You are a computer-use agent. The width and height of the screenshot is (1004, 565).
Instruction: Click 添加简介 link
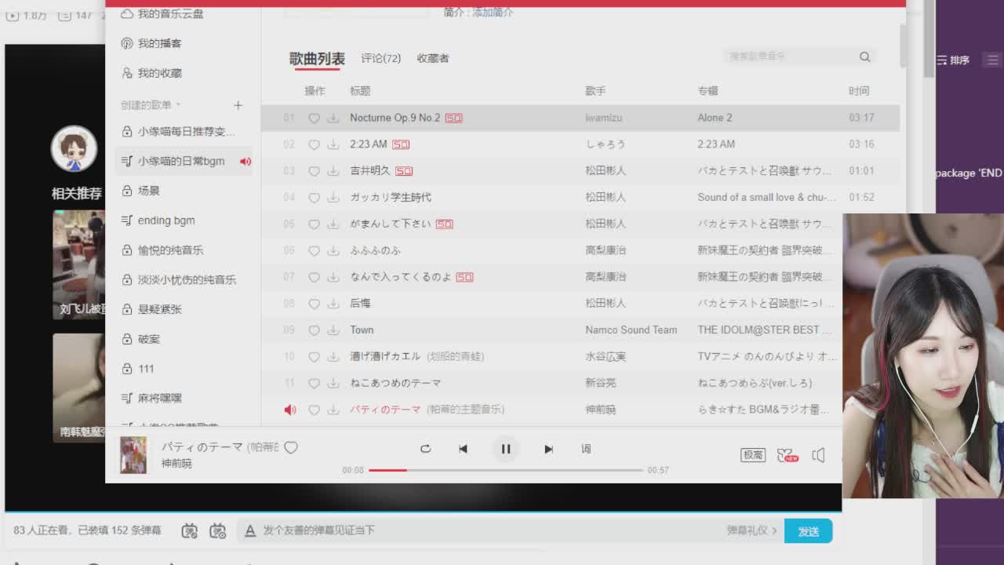click(493, 13)
